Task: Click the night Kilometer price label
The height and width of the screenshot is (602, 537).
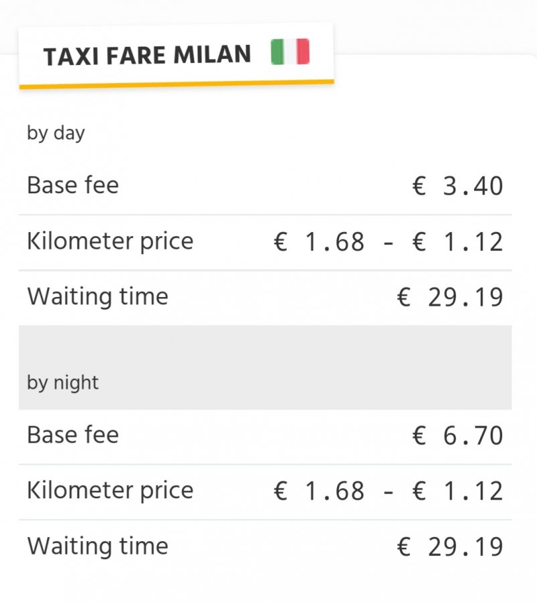Action: (x=110, y=490)
